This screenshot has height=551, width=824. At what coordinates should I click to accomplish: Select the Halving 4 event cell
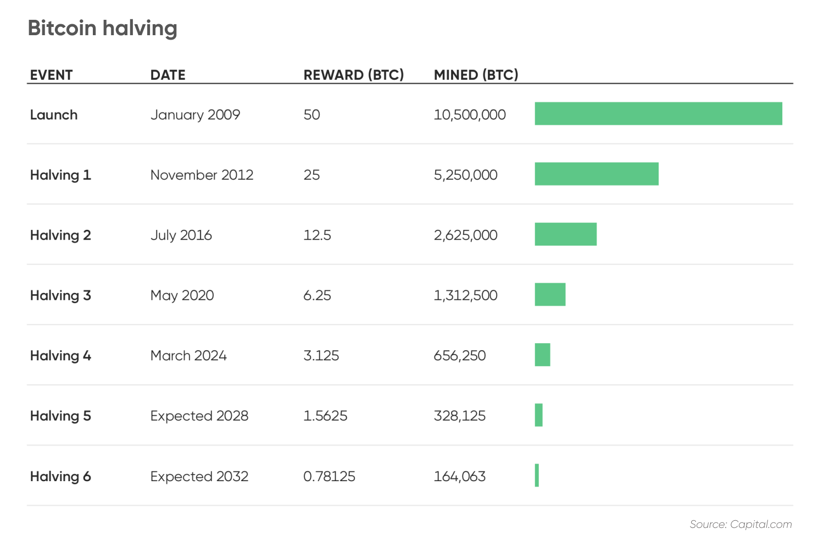point(60,356)
